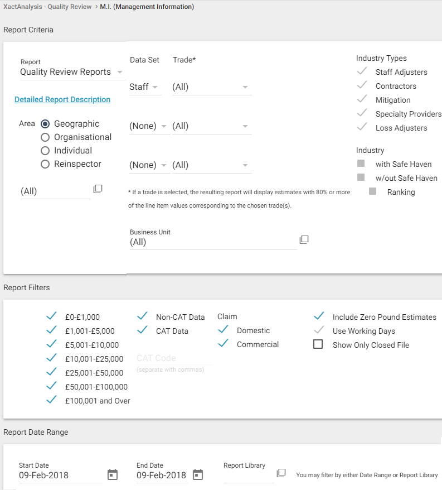Uncheck the Commercial claim filter

(x=224, y=344)
